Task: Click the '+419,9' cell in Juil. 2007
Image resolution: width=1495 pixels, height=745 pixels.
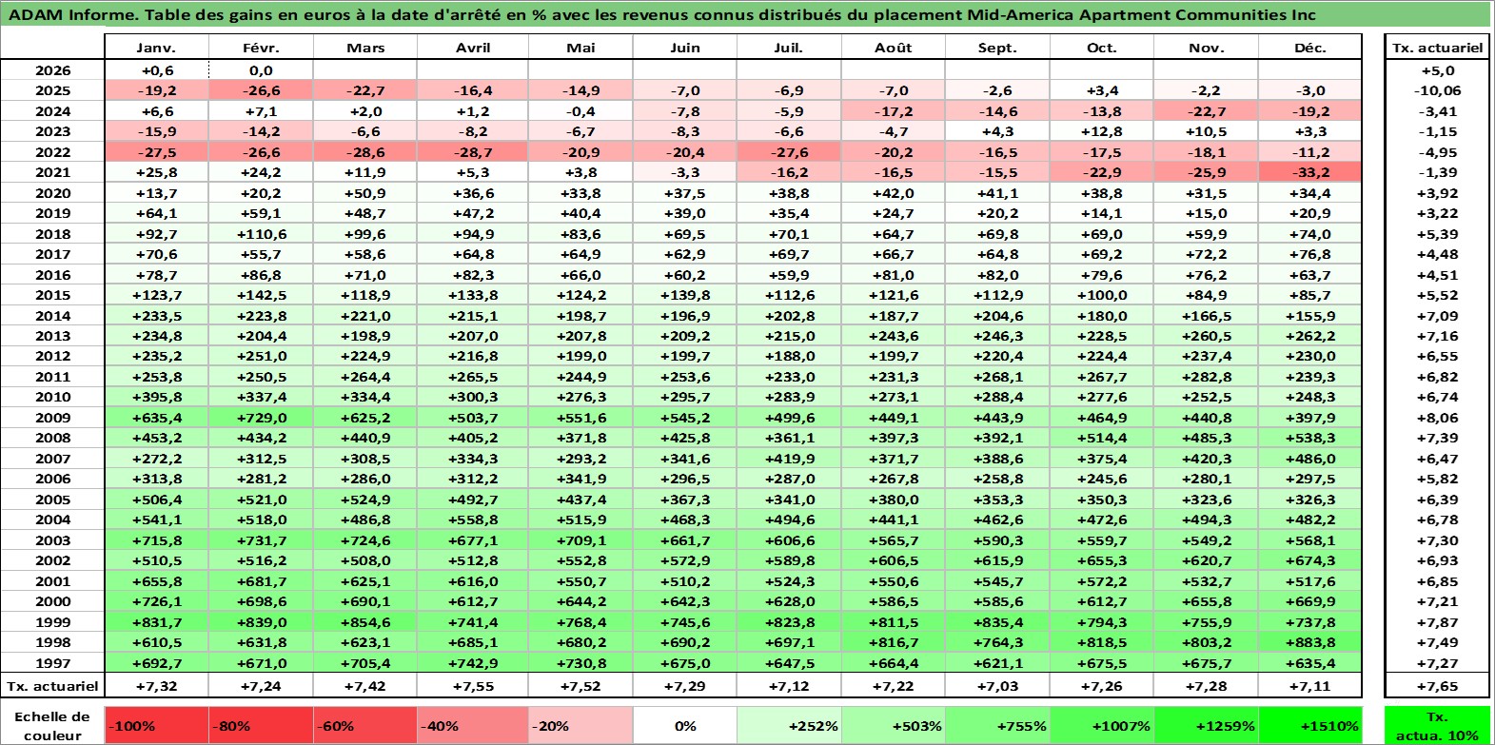Action: point(789,459)
